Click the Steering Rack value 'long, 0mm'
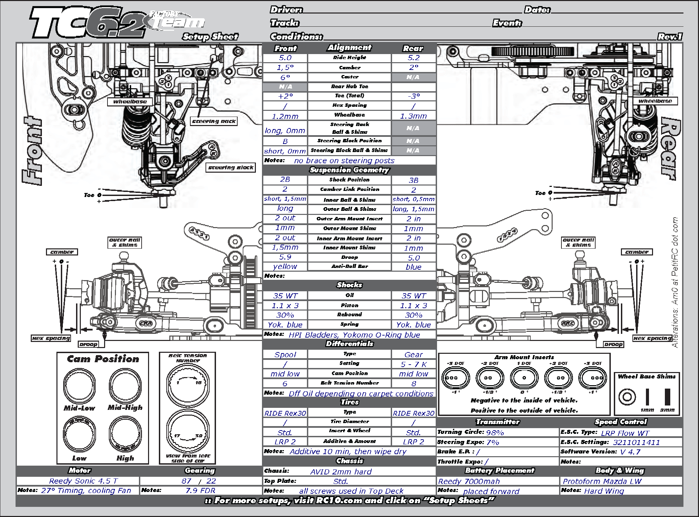The height and width of the screenshot is (517, 699). (x=285, y=130)
